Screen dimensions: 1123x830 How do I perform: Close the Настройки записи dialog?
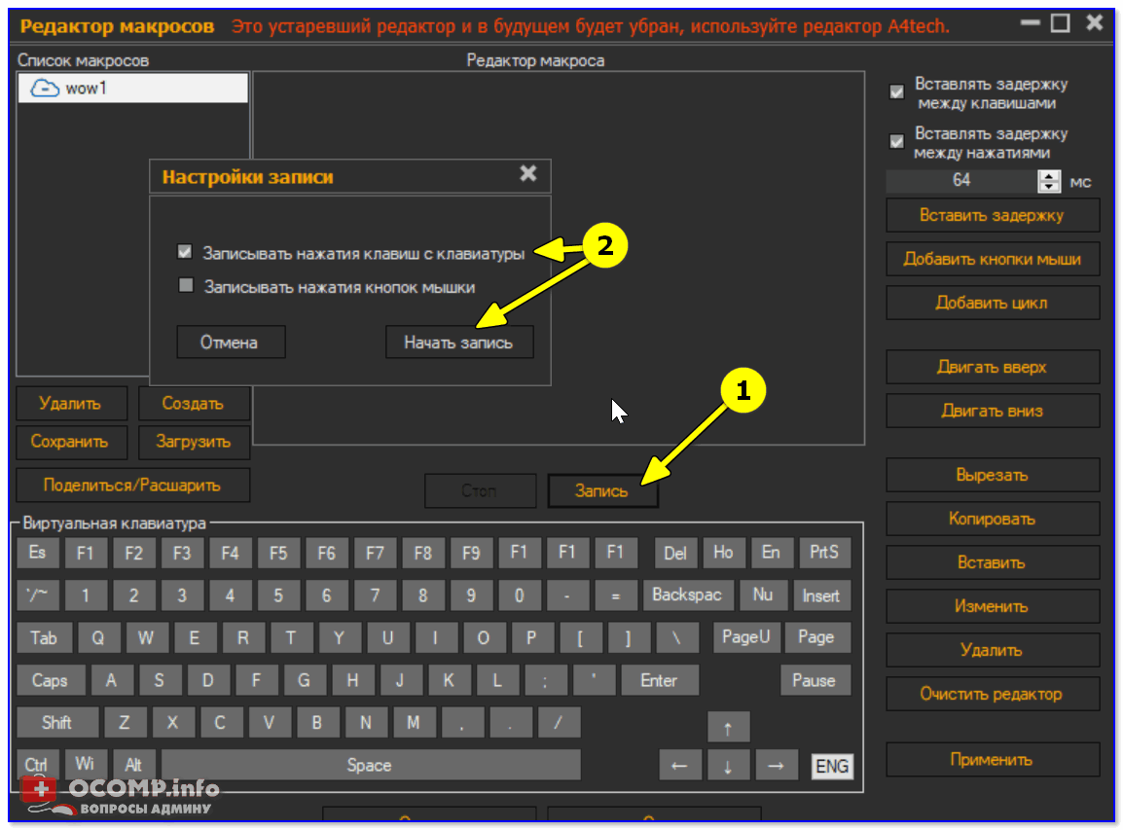pos(527,173)
